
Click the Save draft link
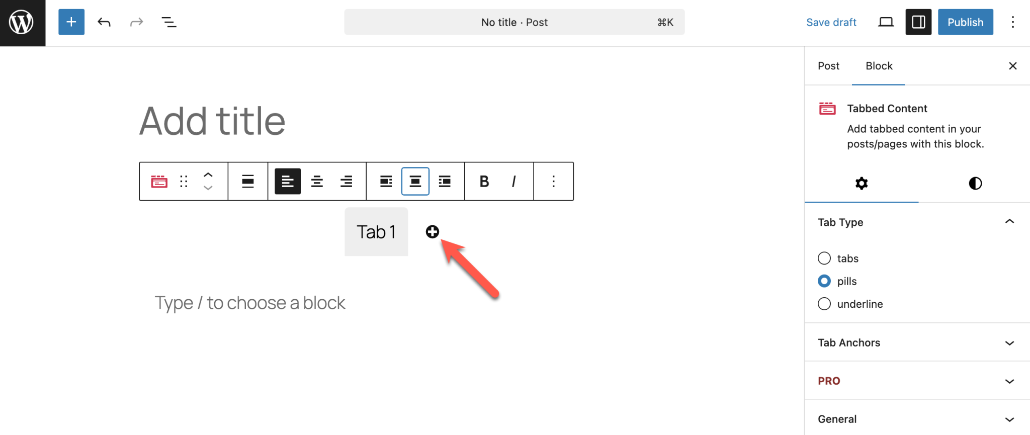click(x=831, y=22)
